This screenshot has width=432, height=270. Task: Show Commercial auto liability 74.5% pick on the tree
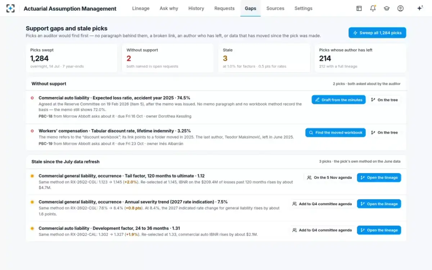click(x=384, y=100)
